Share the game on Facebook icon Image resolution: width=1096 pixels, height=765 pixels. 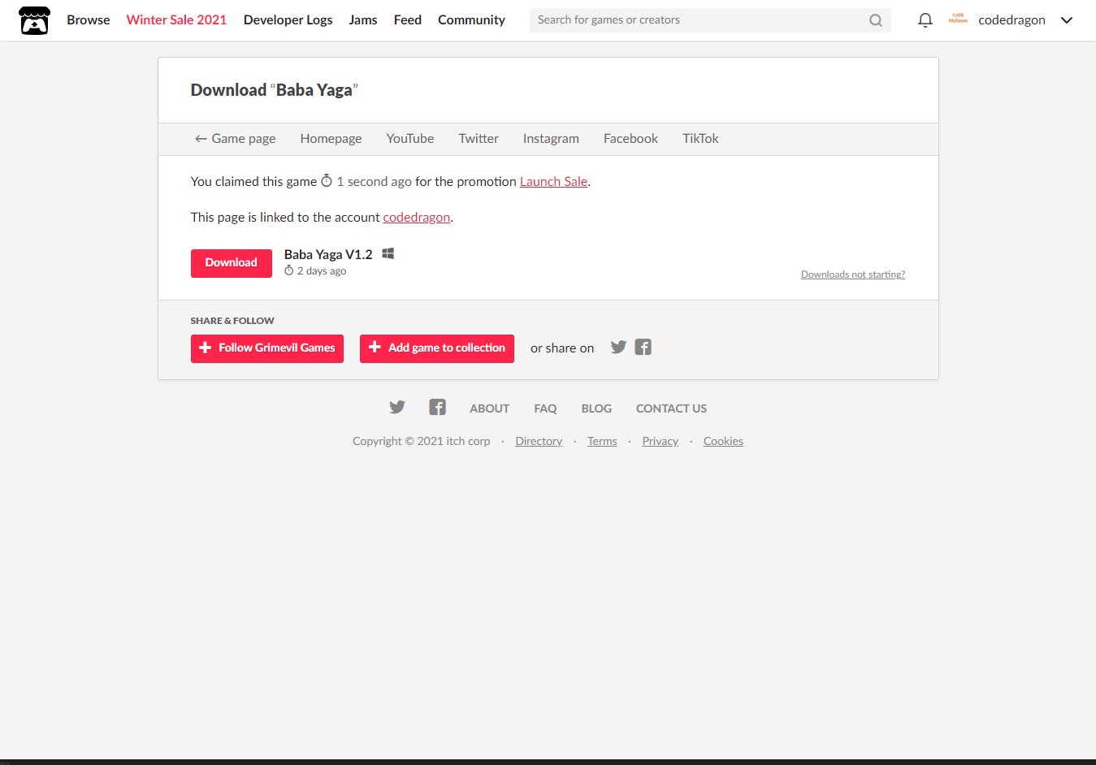click(x=643, y=347)
